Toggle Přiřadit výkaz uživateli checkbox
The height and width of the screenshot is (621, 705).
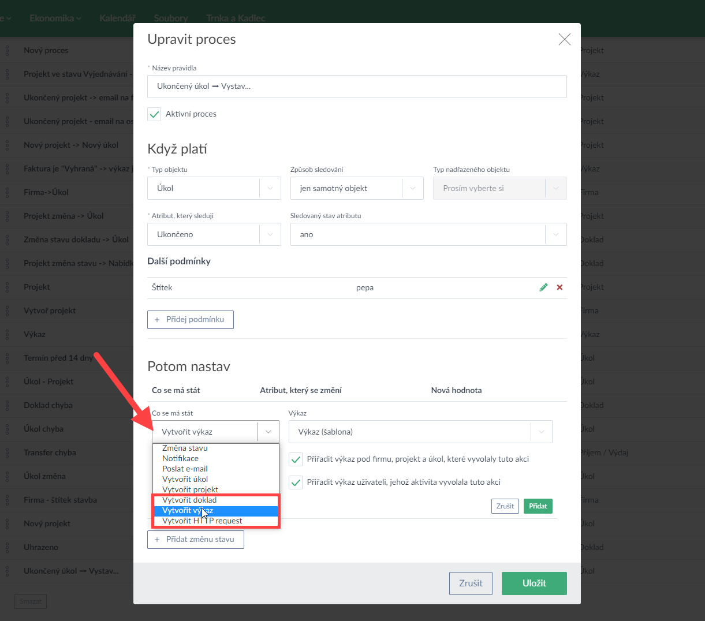coord(296,482)
